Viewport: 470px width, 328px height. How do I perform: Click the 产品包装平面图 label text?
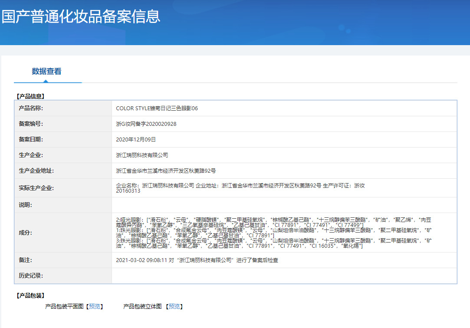coord(64,306)
